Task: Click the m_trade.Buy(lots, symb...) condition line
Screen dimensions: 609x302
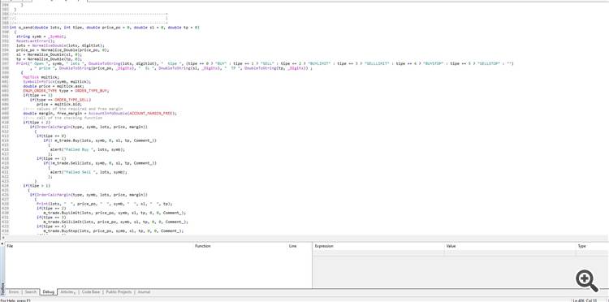Action: click(x=100, y=140)
